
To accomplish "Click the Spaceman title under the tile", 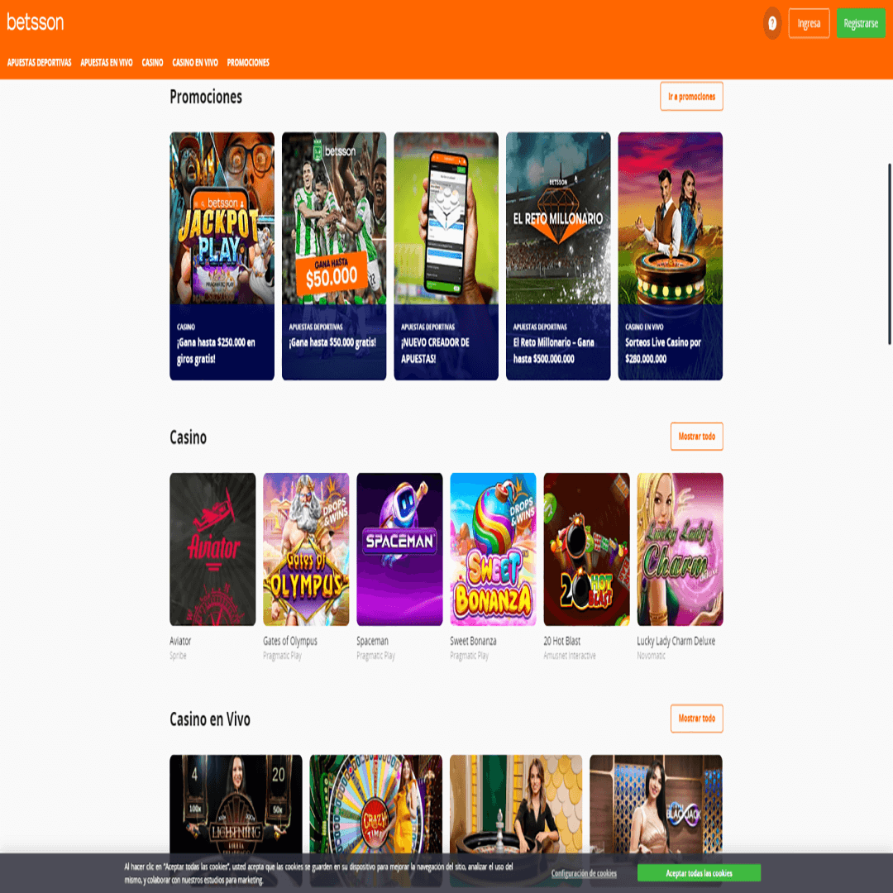I will 372,641.
